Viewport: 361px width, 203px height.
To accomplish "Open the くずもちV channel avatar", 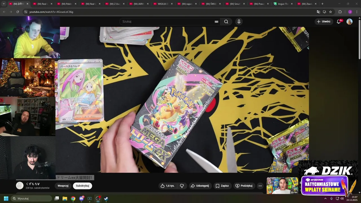I will click(x=20, y=186).
